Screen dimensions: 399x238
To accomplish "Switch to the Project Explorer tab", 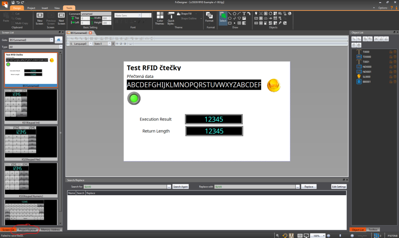I will [x=28, y=230].
